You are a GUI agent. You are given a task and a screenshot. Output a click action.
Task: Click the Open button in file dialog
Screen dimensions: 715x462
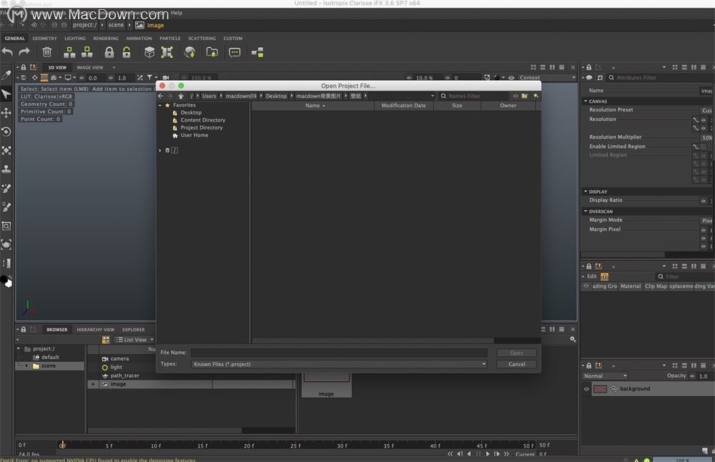click(517, 353)
